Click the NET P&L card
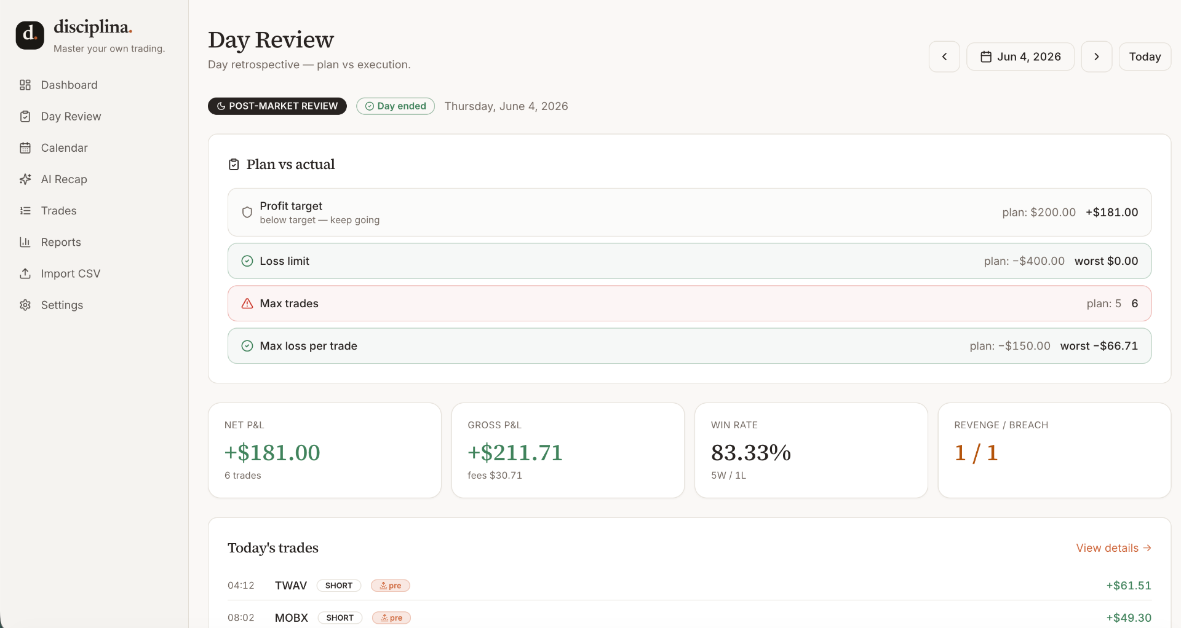The width and height of the screenshot is (1181, 628). click(x=325, y=450)
